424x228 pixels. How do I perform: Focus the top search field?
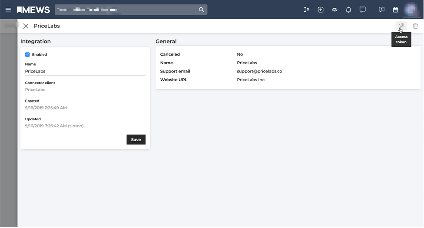pos(131,10)
